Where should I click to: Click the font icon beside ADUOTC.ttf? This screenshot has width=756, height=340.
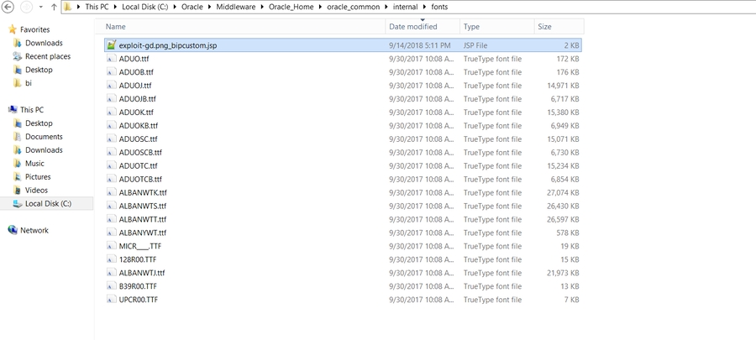pyautogui.click(x=112, y=165)
